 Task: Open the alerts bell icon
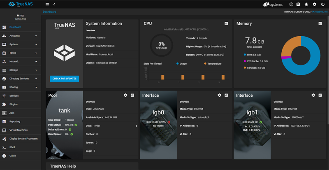pos(306,4)
